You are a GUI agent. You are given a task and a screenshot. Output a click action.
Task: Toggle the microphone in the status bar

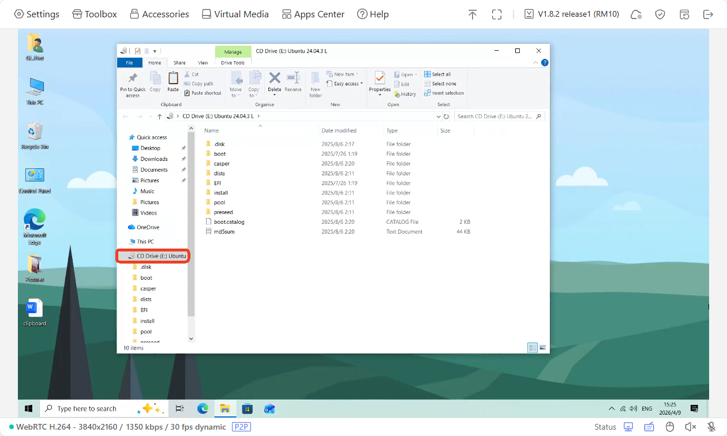(x=710, y=427)
